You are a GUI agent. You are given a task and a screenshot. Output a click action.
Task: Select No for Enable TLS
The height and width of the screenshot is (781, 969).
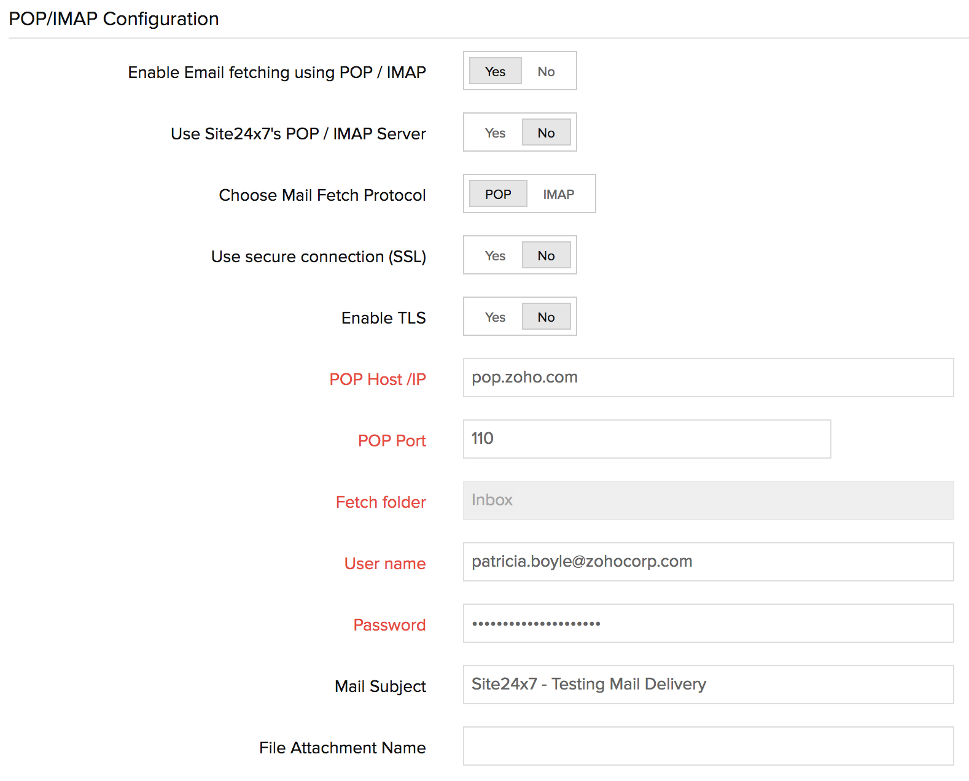coord(546,317)
